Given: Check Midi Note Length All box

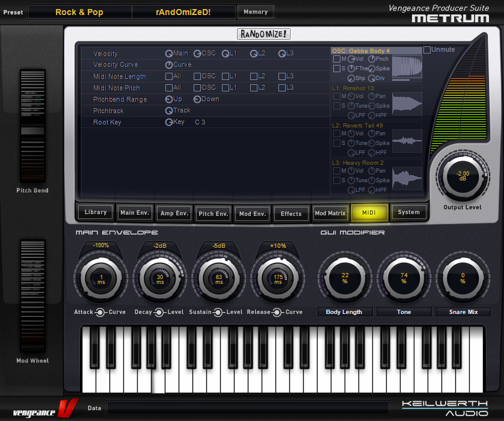Looking at the screenshot, I should click(x=169, y=76).
